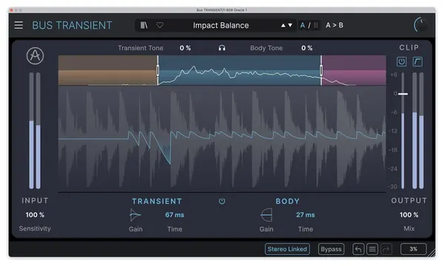The height and width of the screenshot is (266, 444).
Task: Open the edit history list icon
Action: point(372,249)
